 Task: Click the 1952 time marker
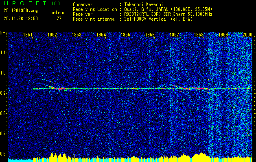coord(52,34)
